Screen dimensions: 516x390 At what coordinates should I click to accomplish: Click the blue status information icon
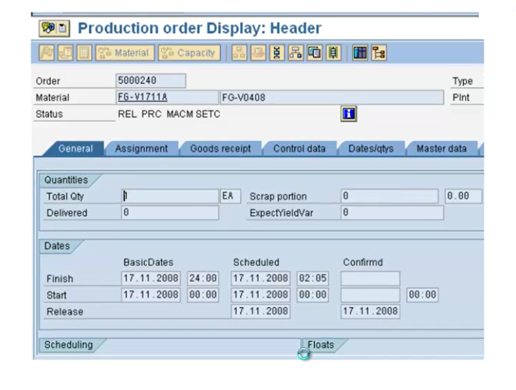pyautogui.click(x=349, y=114)
